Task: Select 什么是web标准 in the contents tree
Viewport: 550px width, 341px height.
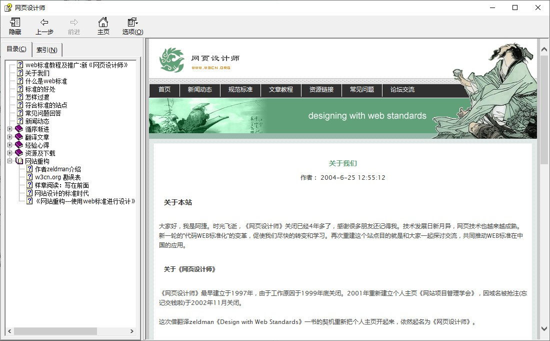Action: click(46, 81)
